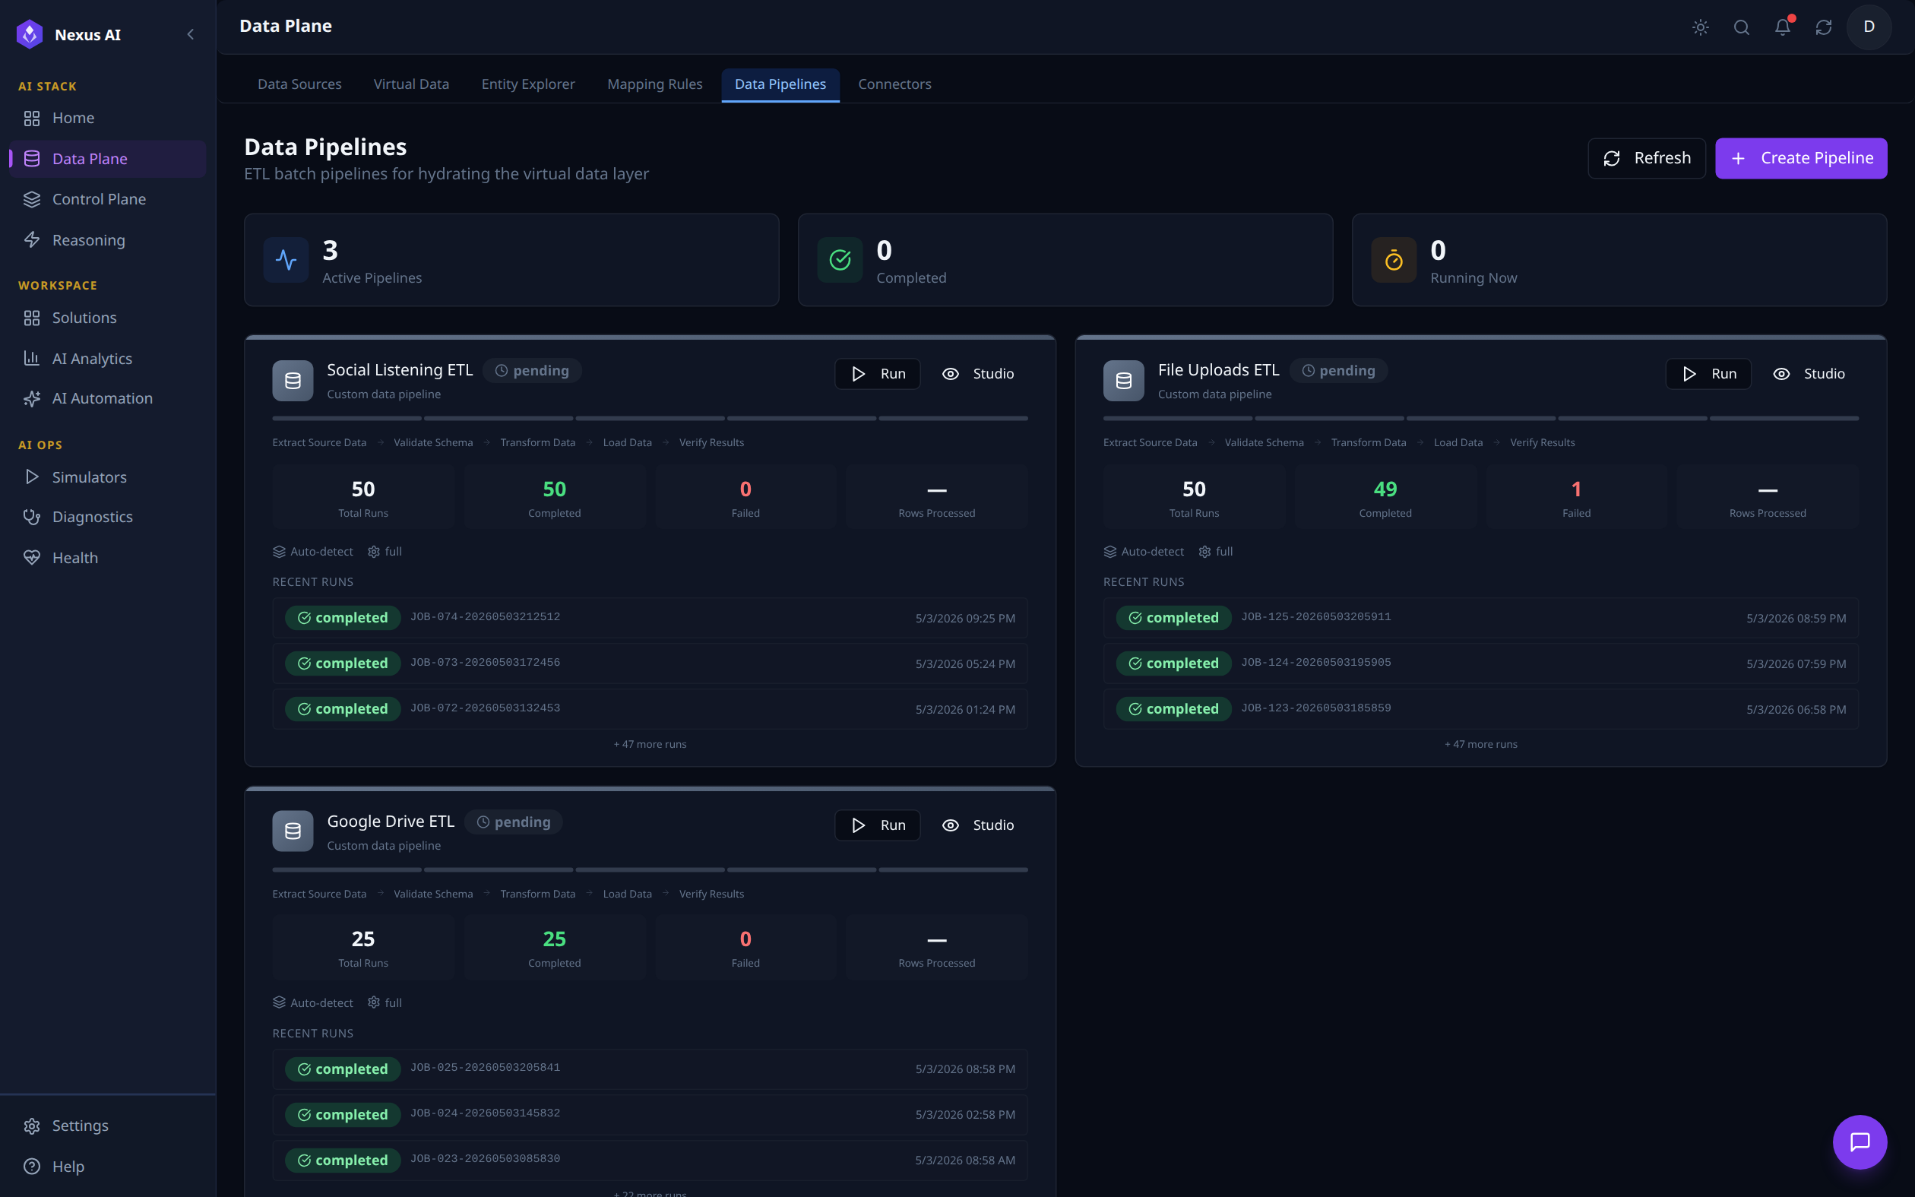This screenshot has height=1197, width=1915.
Task: Click the sync icon in the top bar
Action: [x=1824, y=27]
